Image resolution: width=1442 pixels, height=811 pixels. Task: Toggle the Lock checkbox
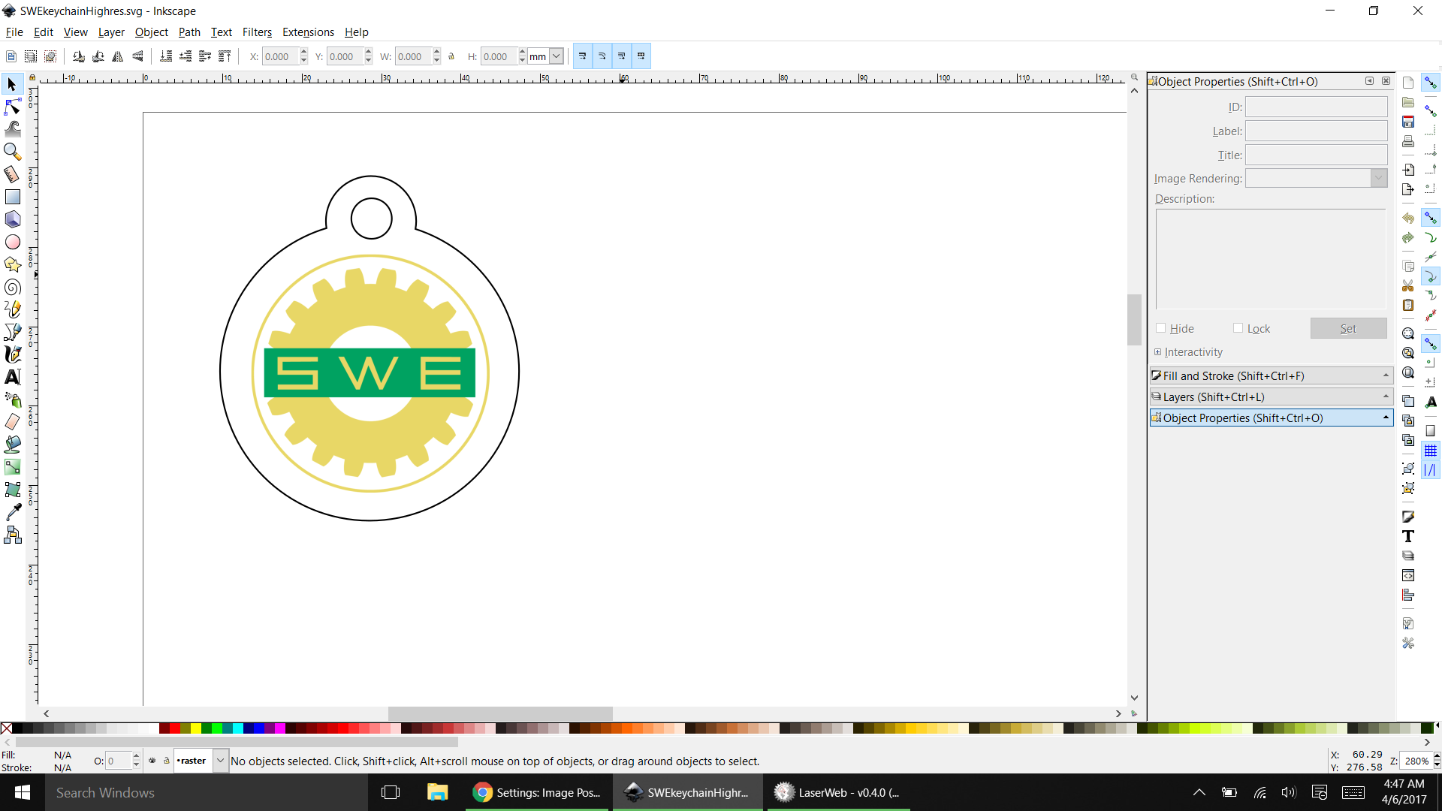coord(1238,328)
